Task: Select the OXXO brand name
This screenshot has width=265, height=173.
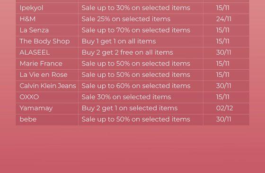Action: pos(29,97)
